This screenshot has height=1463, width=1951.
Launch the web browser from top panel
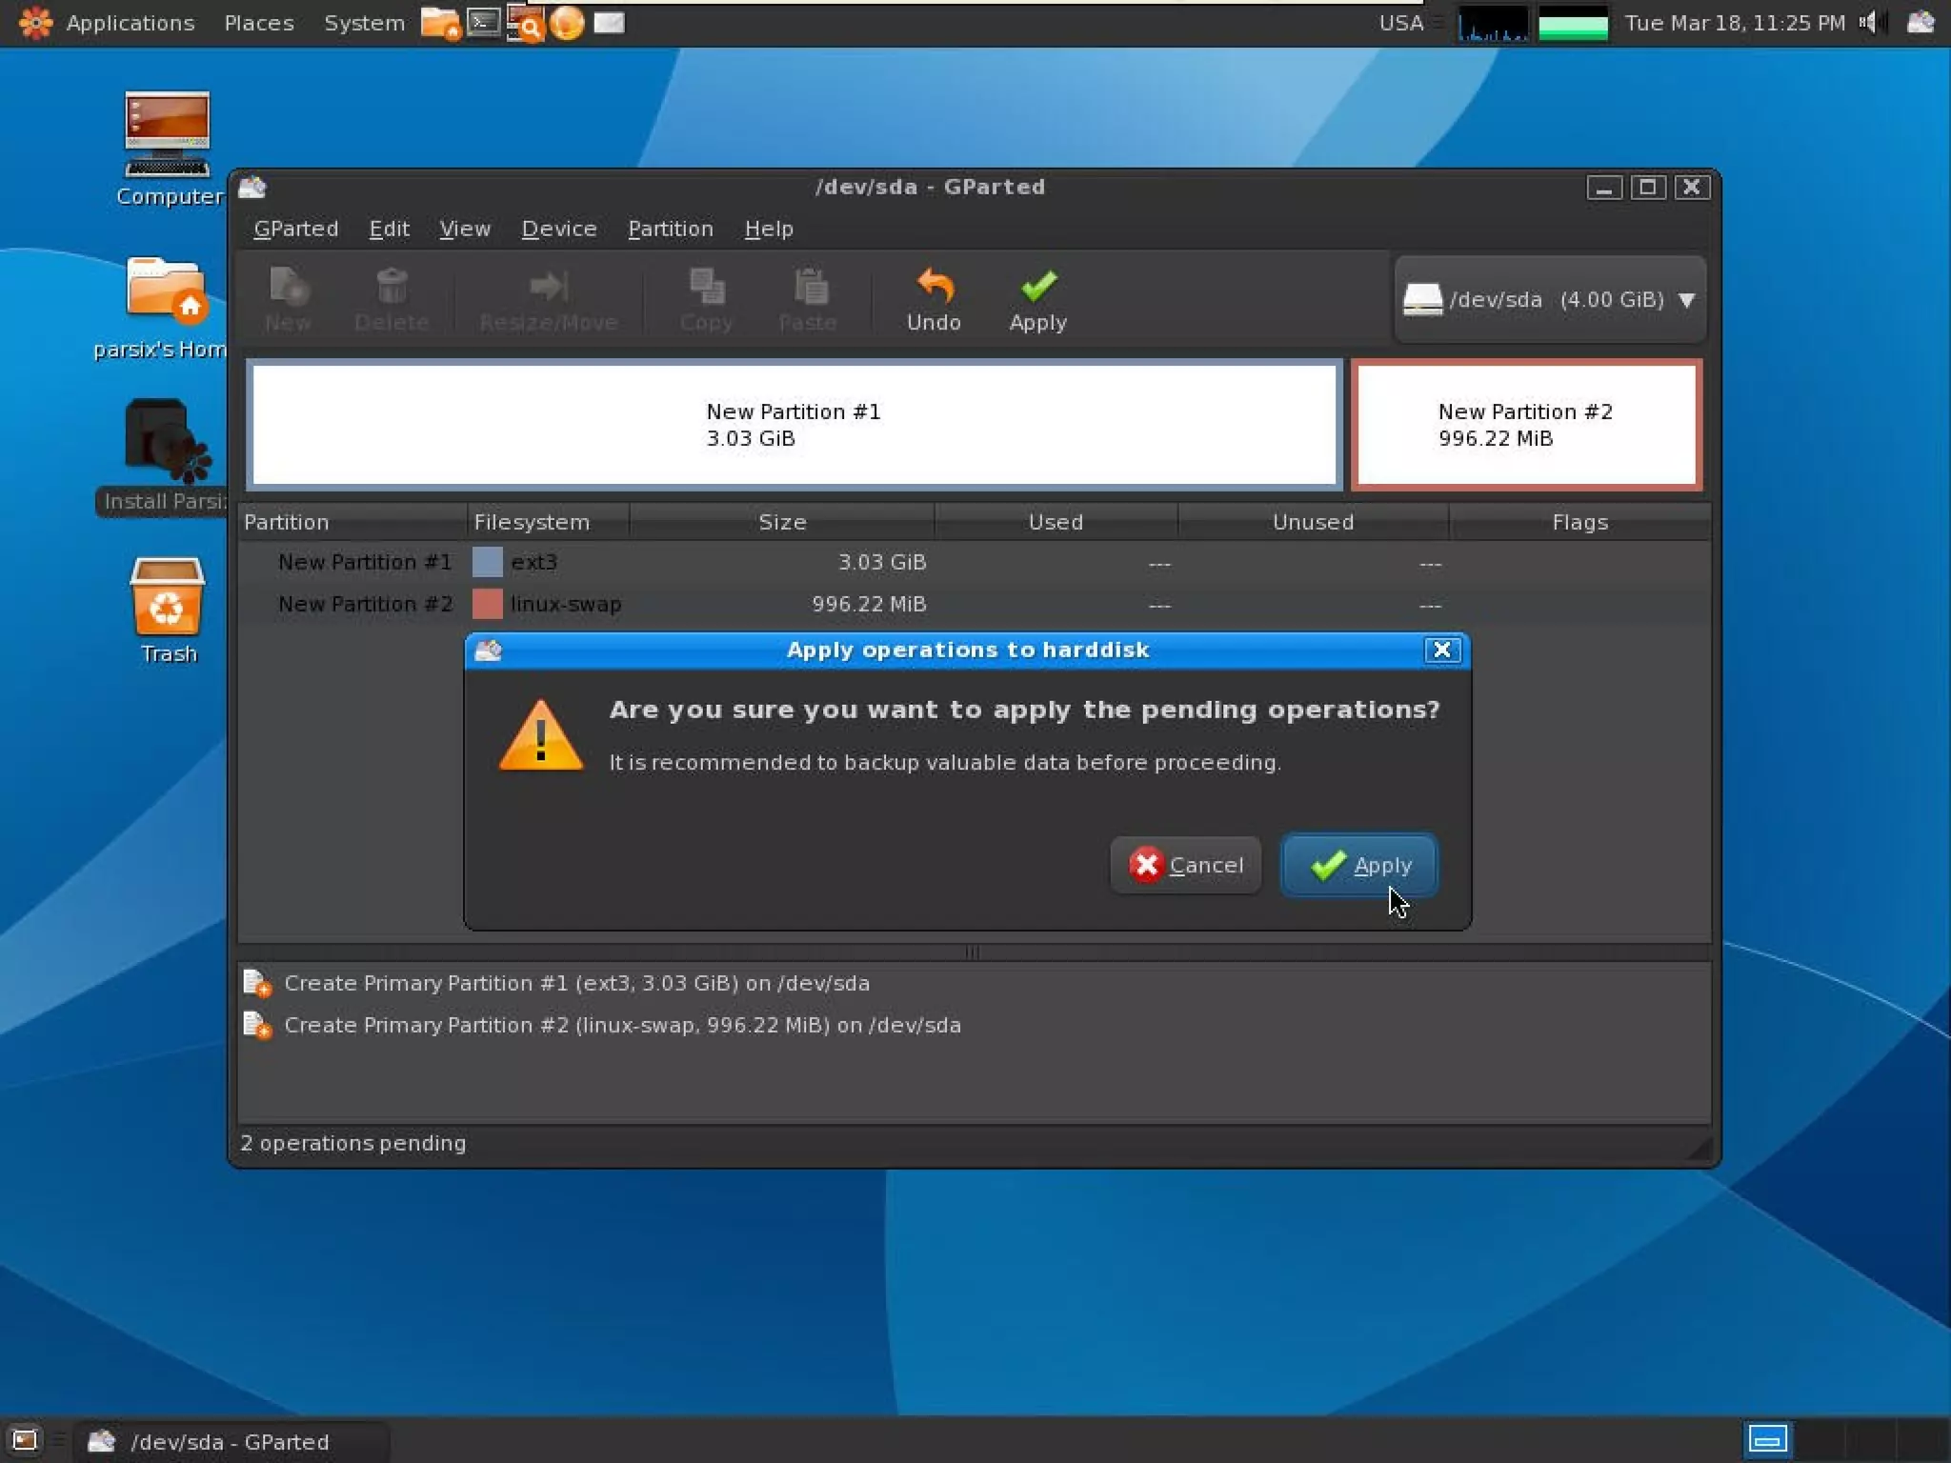pyautogui.click(x=567, y=22)
